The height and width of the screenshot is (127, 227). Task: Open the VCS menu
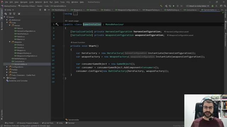68,2
